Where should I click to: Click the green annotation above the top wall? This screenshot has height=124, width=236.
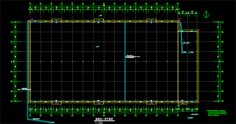coord(100,15)
